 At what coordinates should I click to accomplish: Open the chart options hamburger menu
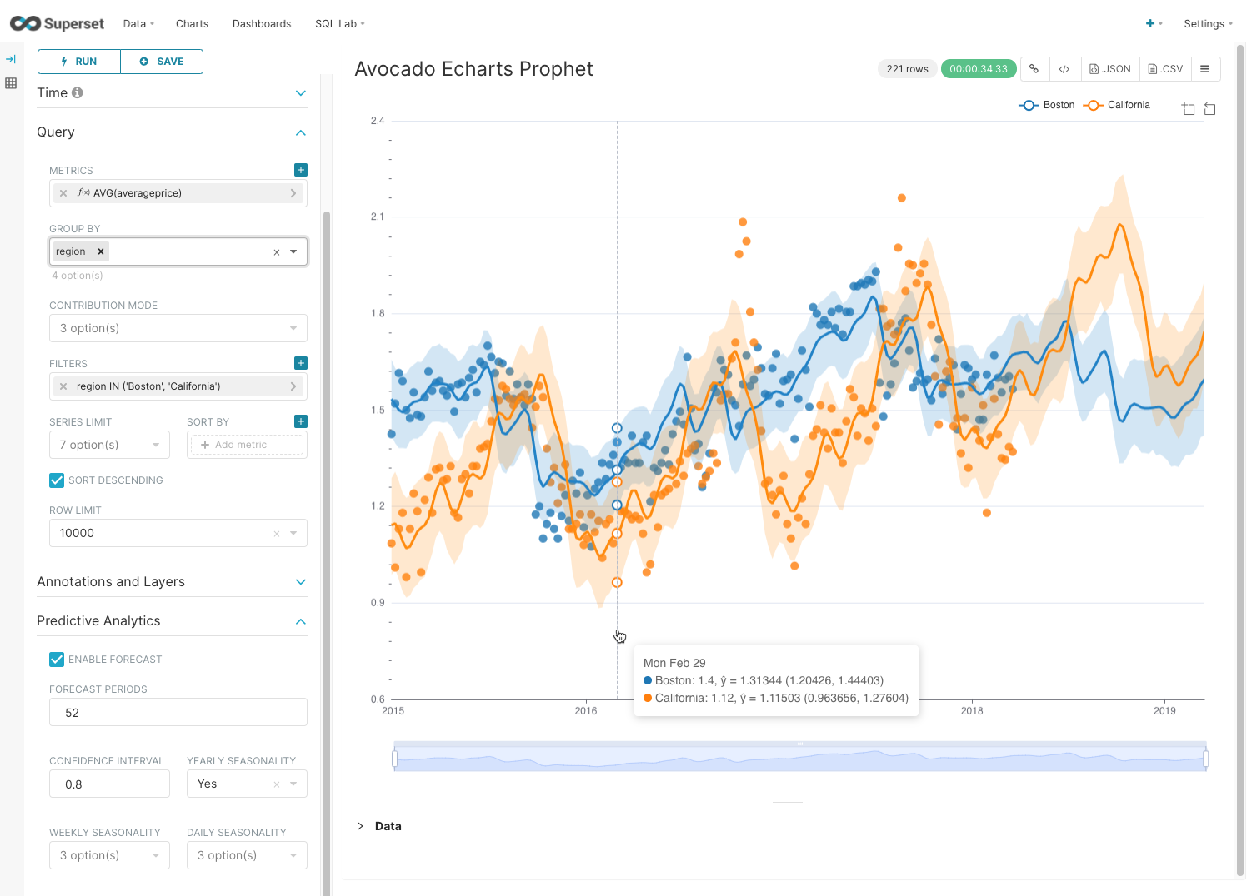pyautogui.click(x=1205, y=68)
